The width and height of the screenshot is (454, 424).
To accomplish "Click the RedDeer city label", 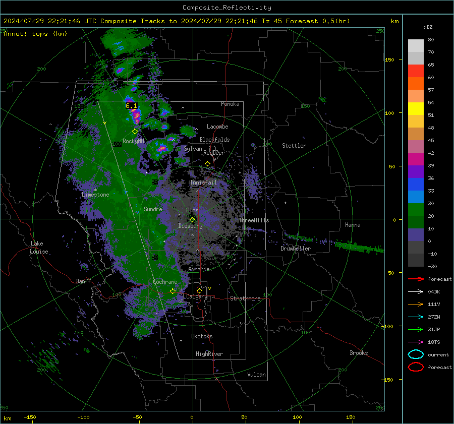I will [x=214, y=153].
